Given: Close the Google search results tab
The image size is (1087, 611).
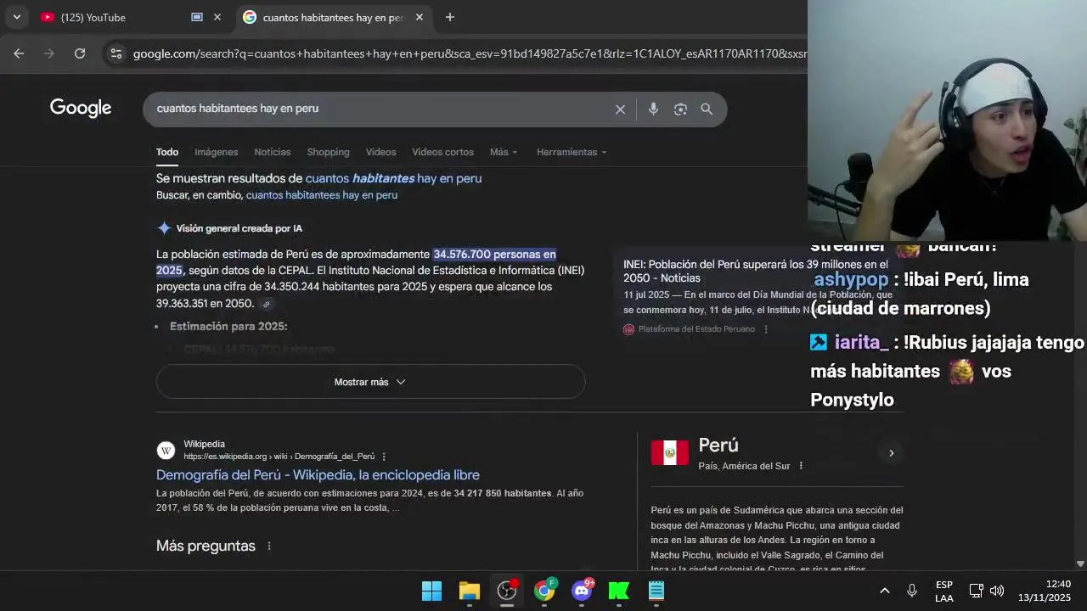Looking at the screenshot, I should coord(420,17).
